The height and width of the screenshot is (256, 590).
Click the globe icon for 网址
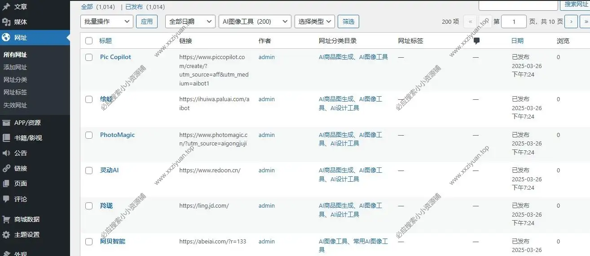[x=6, y=38]
